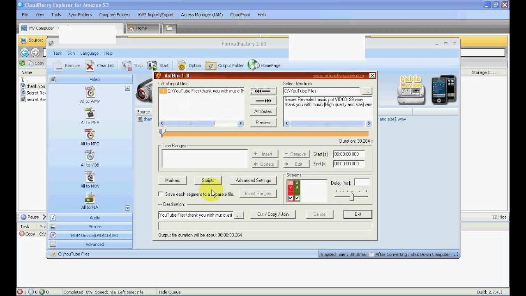Viewport: 526px width, 296px height.
Task: Open Advanced Settings in AsfBin
Action: (253, 180)
